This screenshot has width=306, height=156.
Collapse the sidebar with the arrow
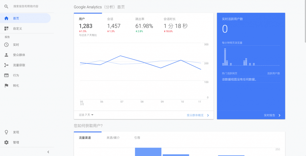pos(48,152)
